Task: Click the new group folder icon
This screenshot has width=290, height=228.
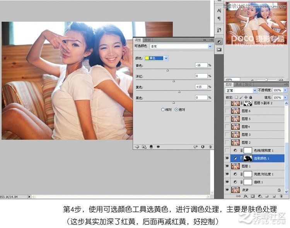Action: (267, 196)
